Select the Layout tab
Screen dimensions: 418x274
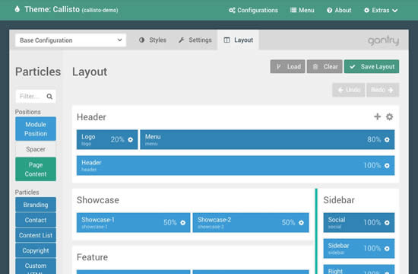(x=239, y=40)
